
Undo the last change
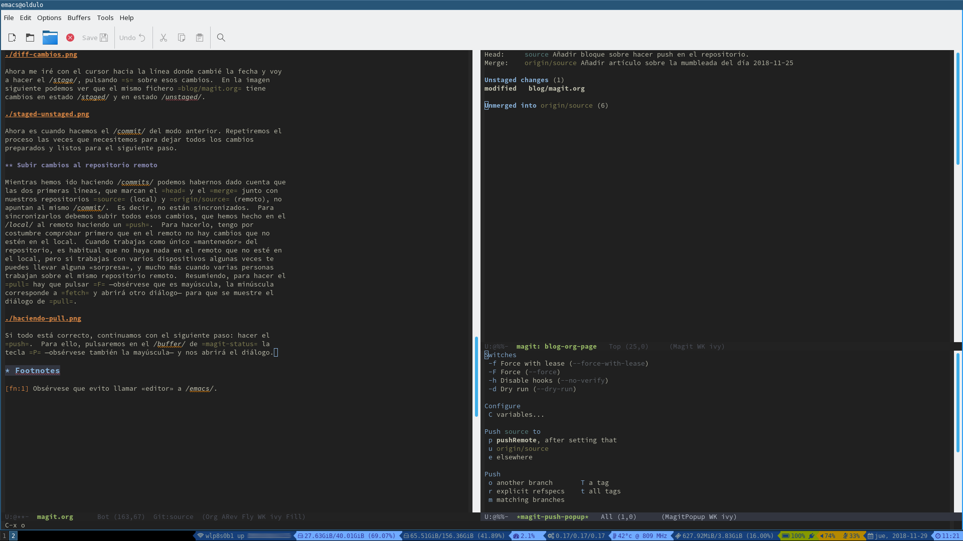[132, 38]
